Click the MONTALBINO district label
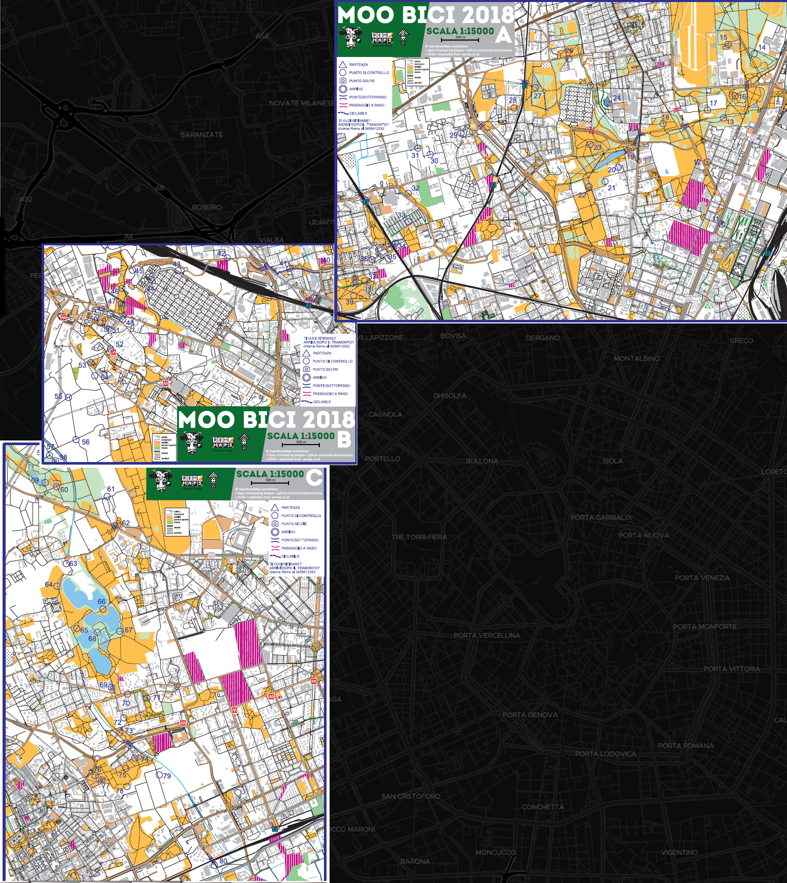Screen dimensions: 787x883 [x=637, y=358]
